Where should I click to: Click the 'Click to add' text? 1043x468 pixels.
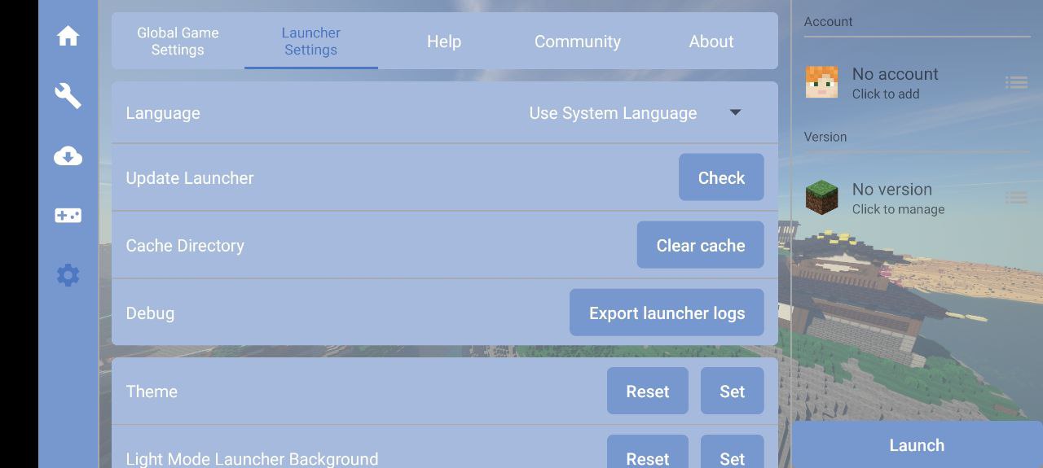coord(886,94)
